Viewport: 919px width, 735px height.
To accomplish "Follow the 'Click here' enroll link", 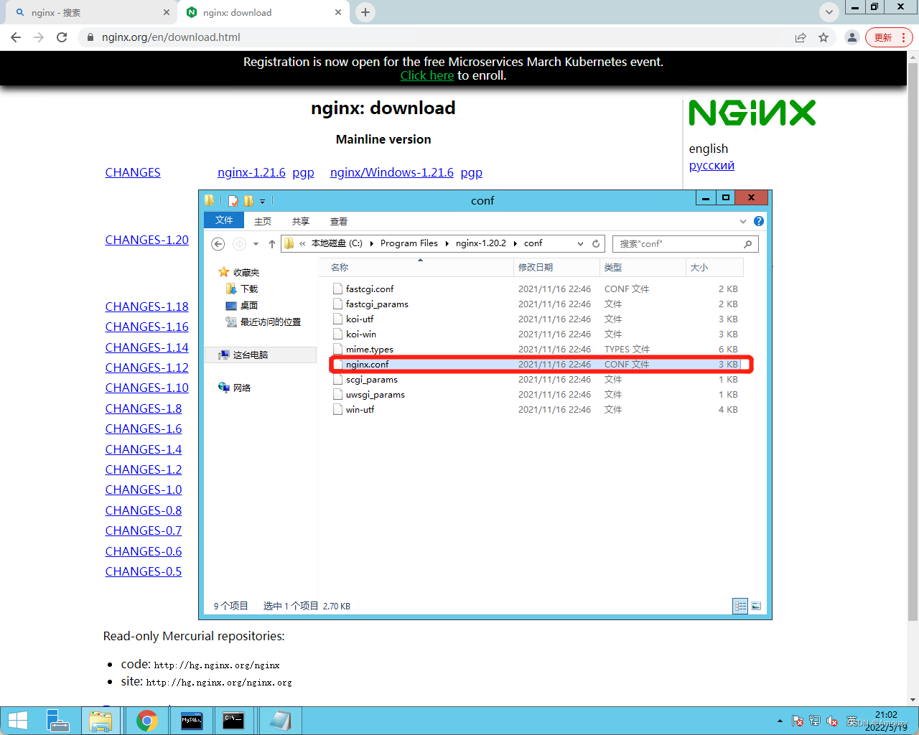I will point(427,75).
